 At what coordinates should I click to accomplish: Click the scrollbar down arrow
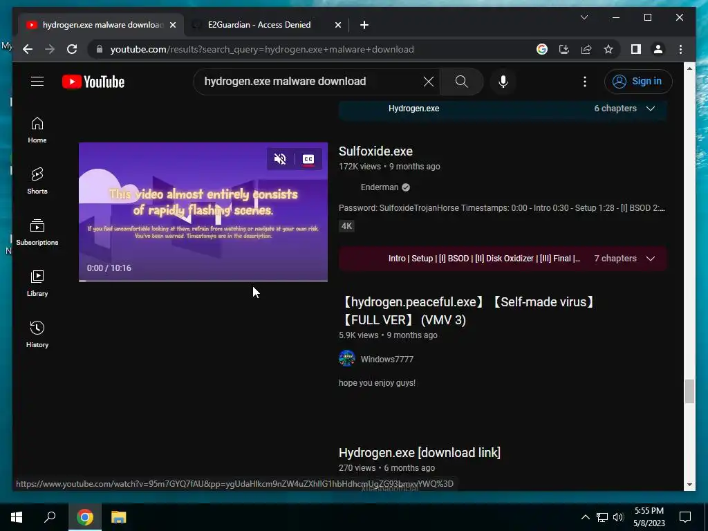coord(689,485)
